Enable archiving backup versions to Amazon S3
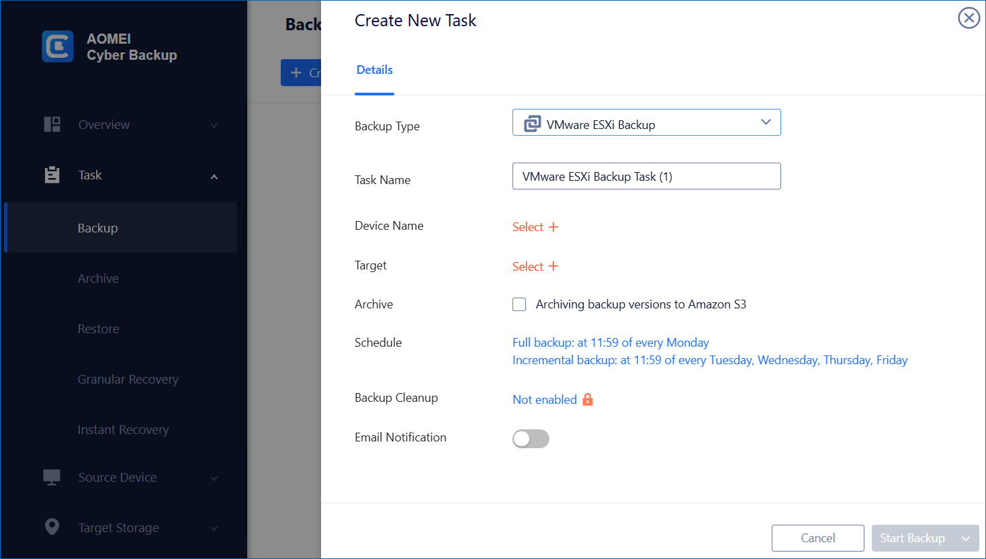The width and height of the screenshot is (986, 559). pyautogui.click(x=519, y=304)
